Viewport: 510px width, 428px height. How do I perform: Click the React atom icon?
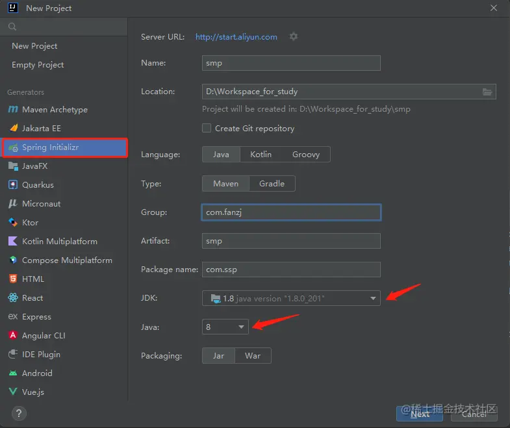coord(13,297)
